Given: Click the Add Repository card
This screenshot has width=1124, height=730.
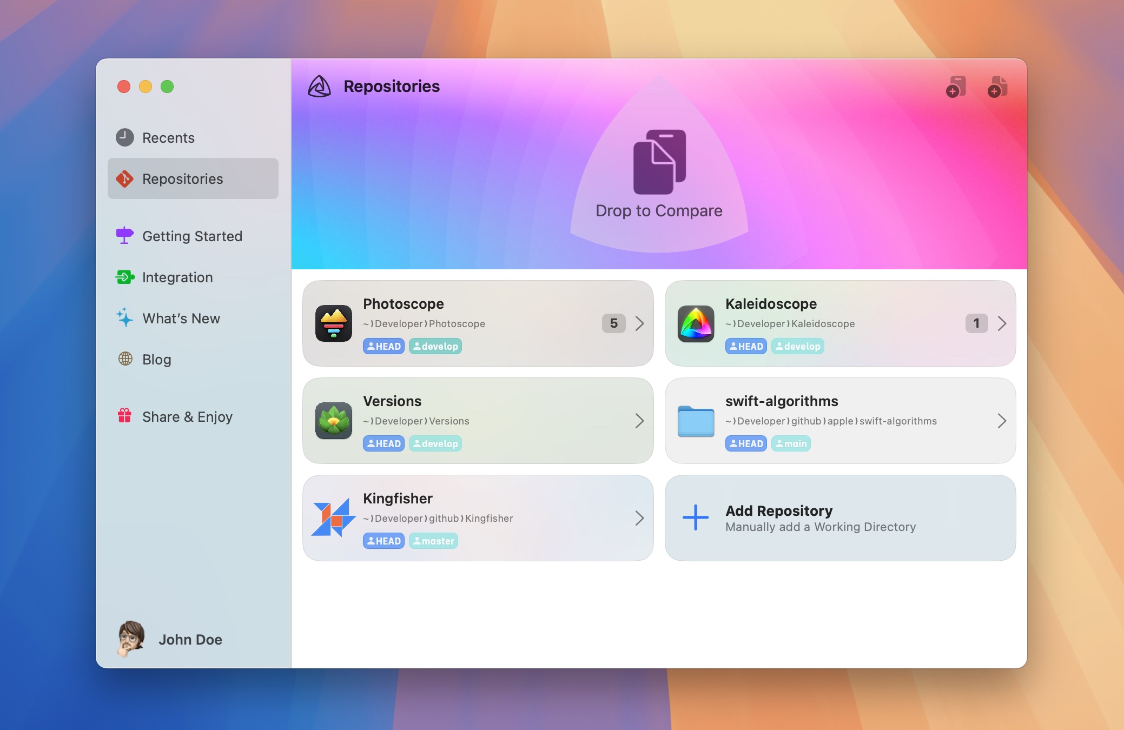Looking at the screenshot, I should [x=840, y=518].
